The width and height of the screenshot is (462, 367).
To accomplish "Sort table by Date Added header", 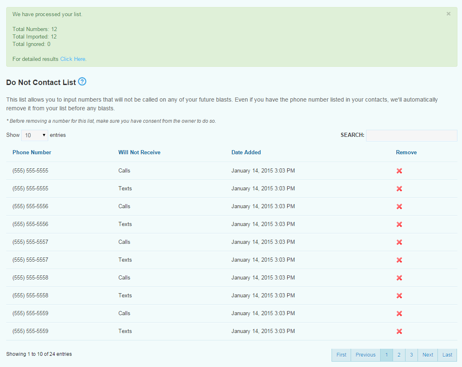I will (x=246, y=152).
